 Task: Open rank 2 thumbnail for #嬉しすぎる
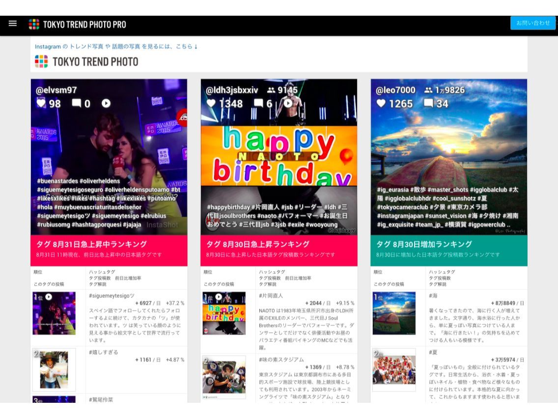54,370
